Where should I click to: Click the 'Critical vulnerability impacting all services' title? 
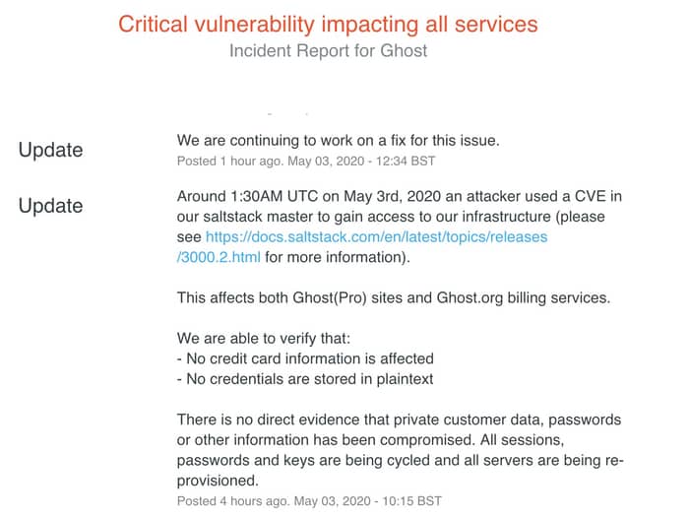pyautogui.click(x=328, y=24)
